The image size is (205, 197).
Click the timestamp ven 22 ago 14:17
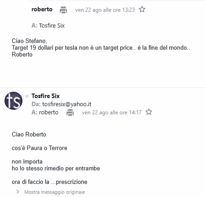(x=111, y=112)
